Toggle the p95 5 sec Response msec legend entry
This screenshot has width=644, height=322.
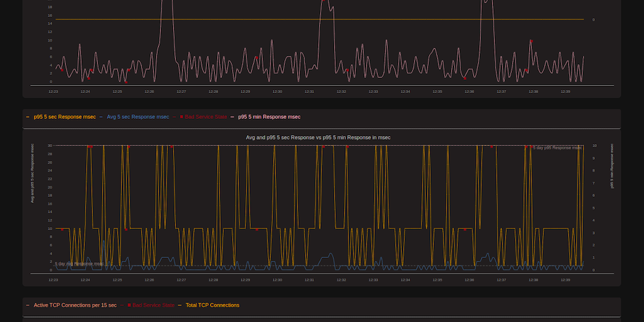click(65, 117)
